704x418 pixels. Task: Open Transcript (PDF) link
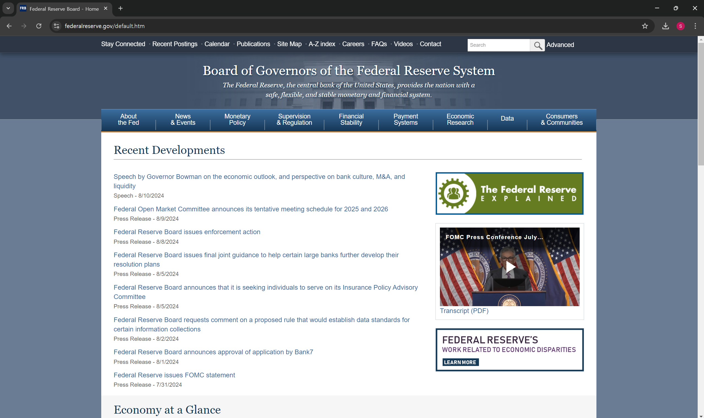[464, 311]
